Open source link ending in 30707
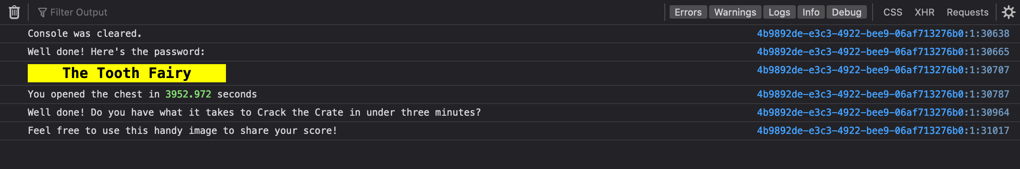1020x169 pixels. [x=883, y=70]
